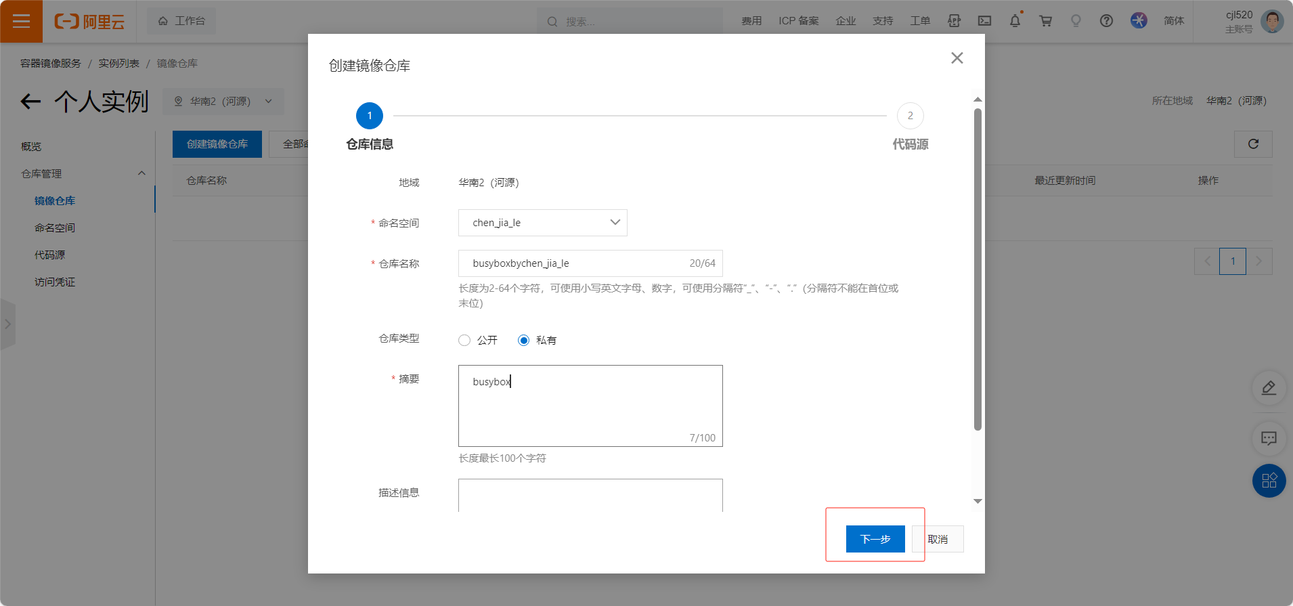Open the floating edit pencil icon

(x=1269, y=388)
